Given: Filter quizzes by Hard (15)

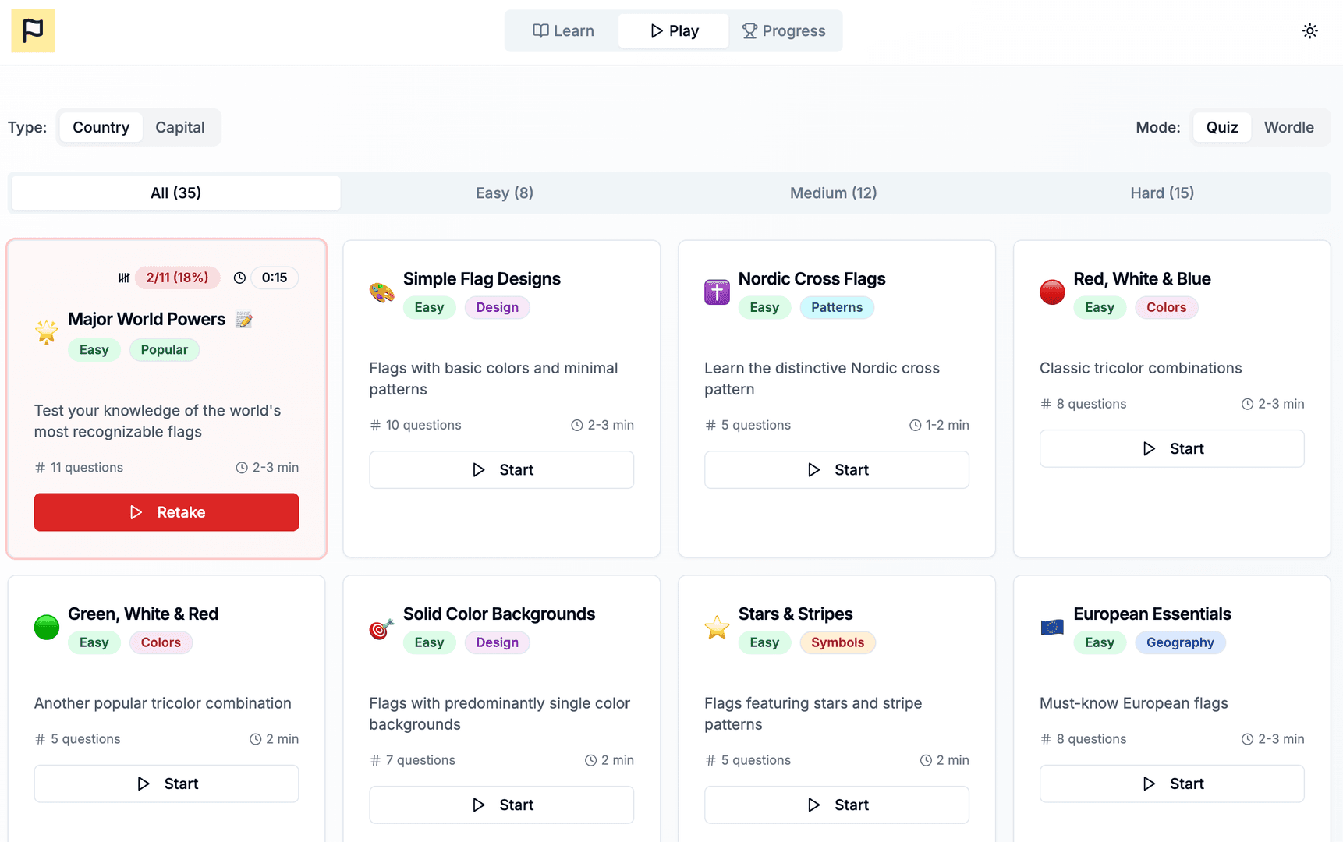Looking at the screenshot, I should [1161, 193].
